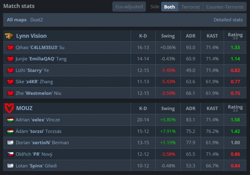The height and width of the screenshot is (175, 250).
Task: Switch side filter to Counter-Terrorist
Action: (225, 7)
